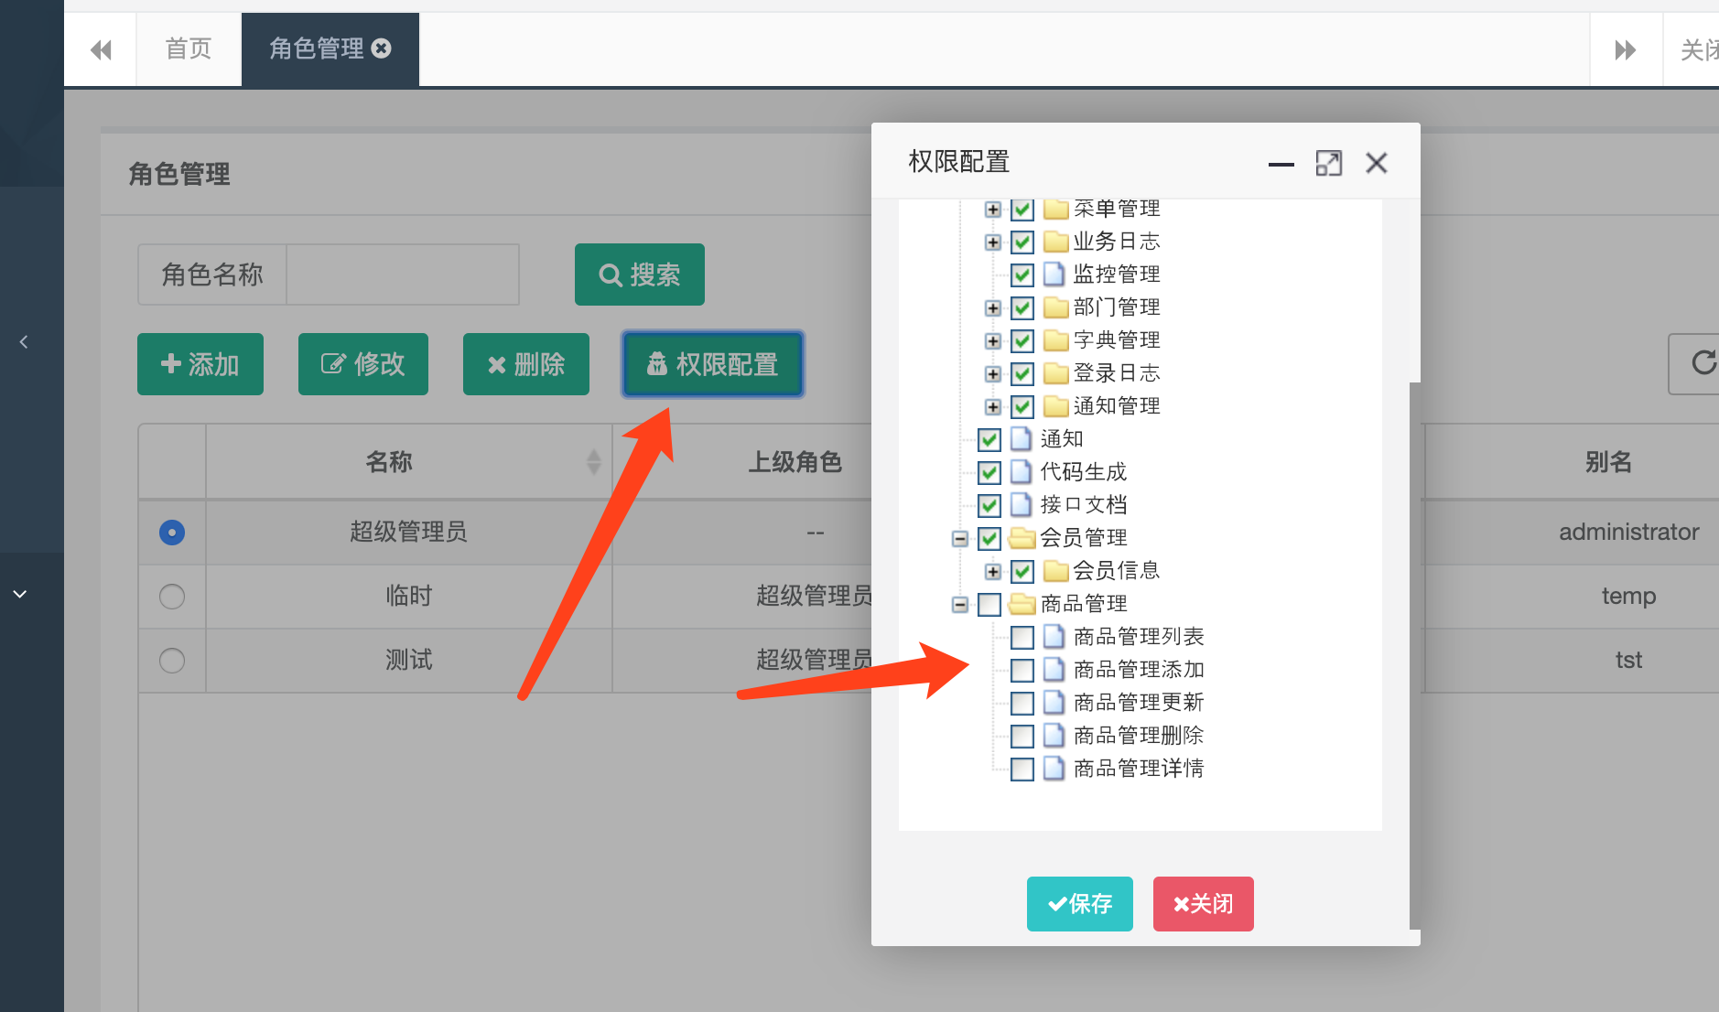
Task: Collapse the 商品管理 tree node
Action: point(960,605)
